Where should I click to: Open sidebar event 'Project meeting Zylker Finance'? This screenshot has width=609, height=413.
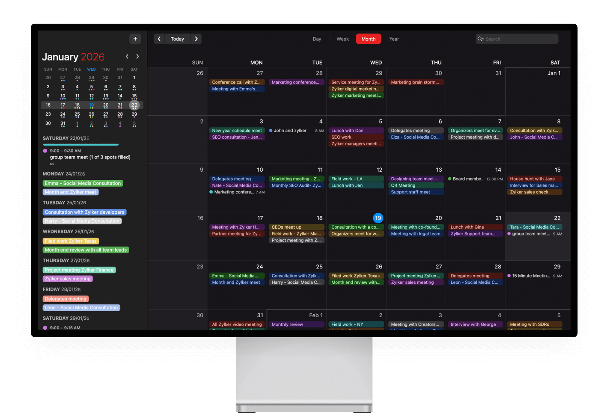click(x=79, y=270)
